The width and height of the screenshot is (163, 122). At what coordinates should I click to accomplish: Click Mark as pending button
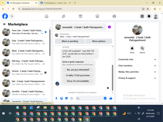(70, 41)
